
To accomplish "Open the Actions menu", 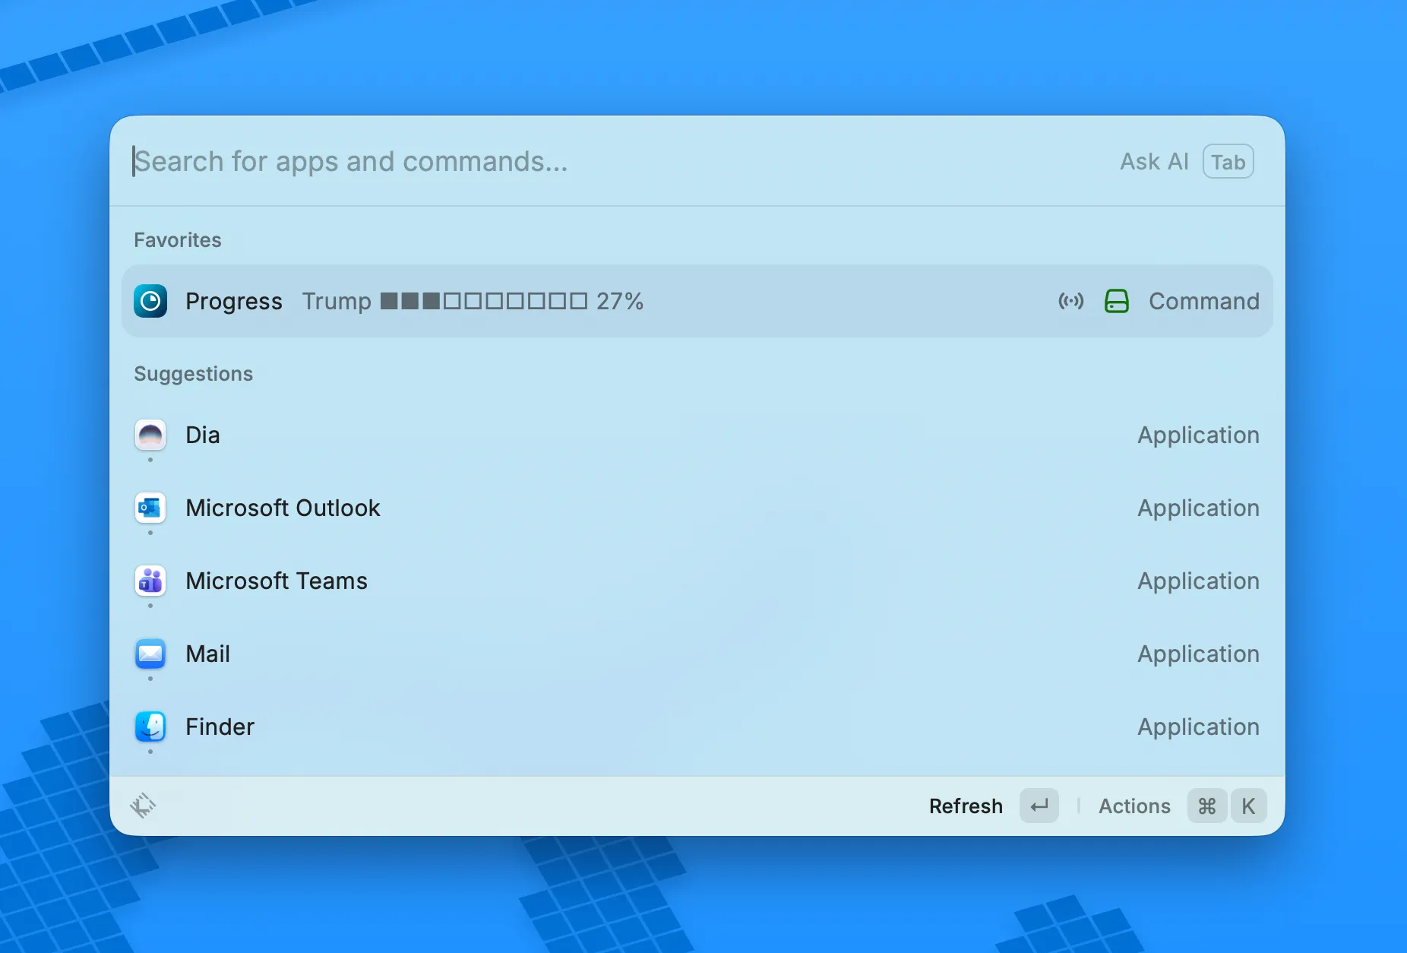I will point(1134,806).
